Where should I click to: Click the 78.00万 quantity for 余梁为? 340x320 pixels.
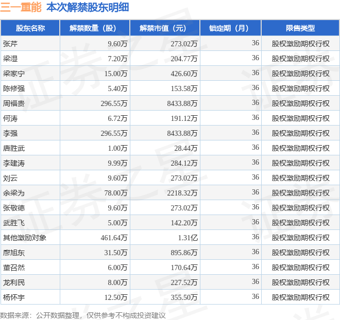116,193
